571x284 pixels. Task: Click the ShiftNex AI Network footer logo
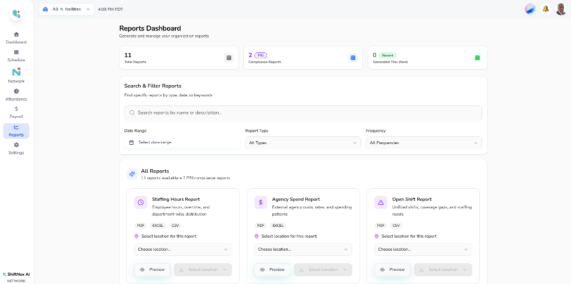(16, 277)
